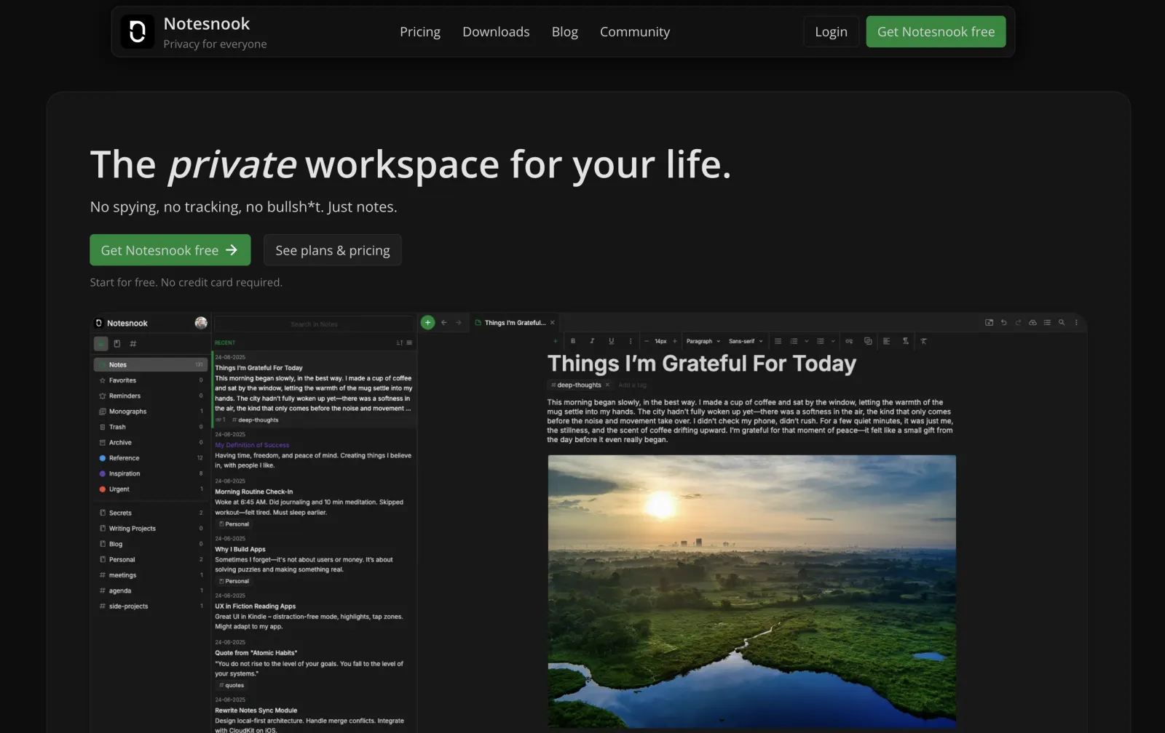The image size is (1165, 733).
Task: Select the purple Inspiration color swatch
Action: [x=103, y=473]
